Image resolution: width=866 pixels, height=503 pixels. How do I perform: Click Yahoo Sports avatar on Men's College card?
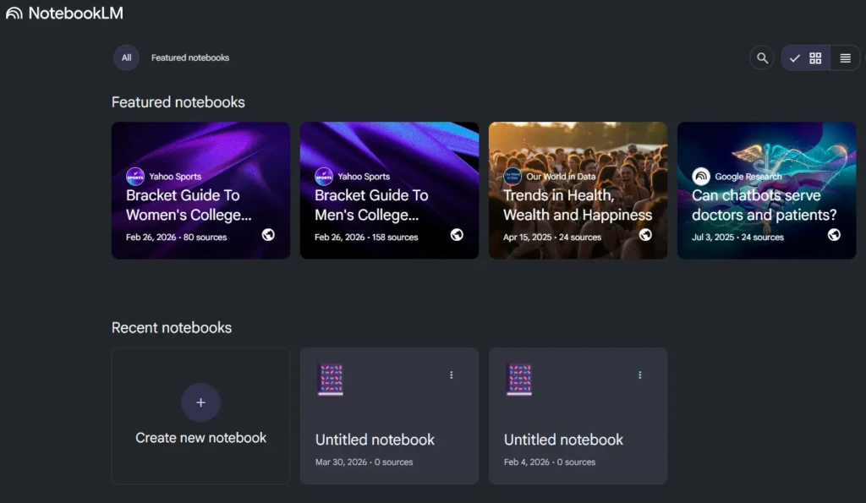coord(324,176)
